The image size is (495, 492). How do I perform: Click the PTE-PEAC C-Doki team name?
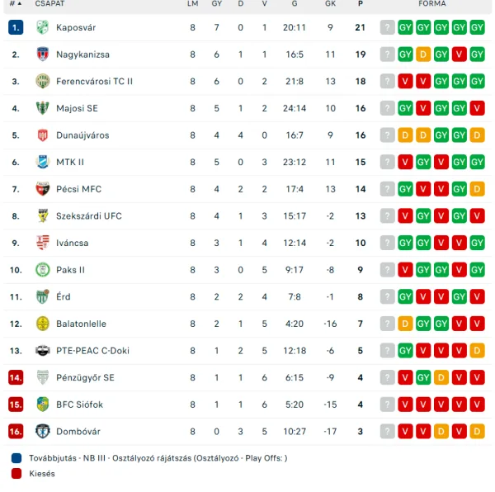click(x=92, y=351)
